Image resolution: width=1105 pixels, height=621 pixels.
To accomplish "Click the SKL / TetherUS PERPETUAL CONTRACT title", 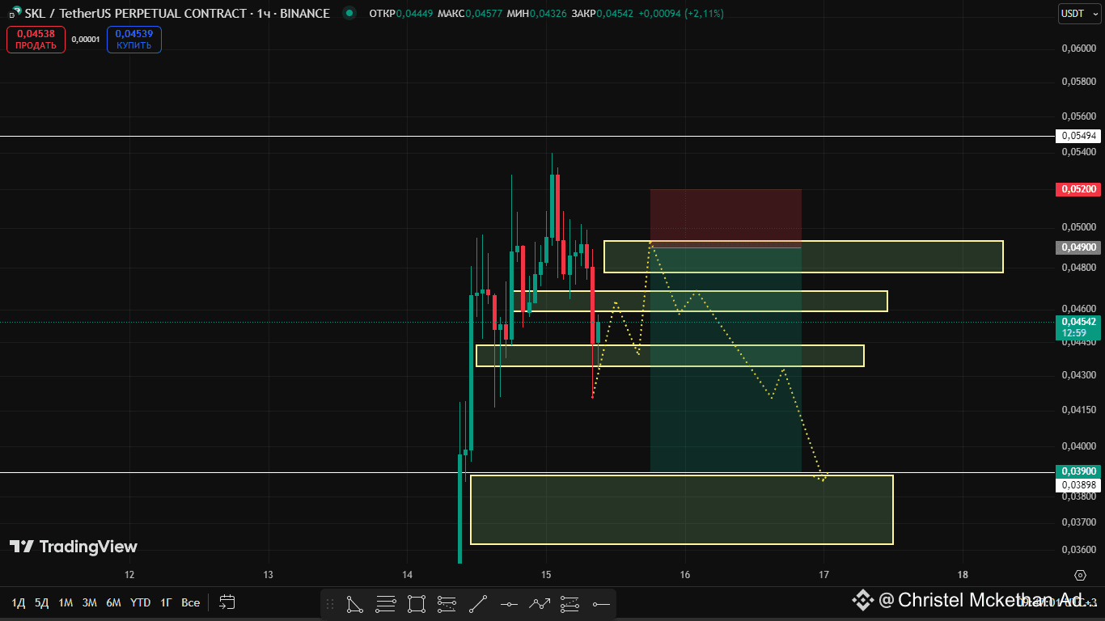I will (x=136, y=14).
